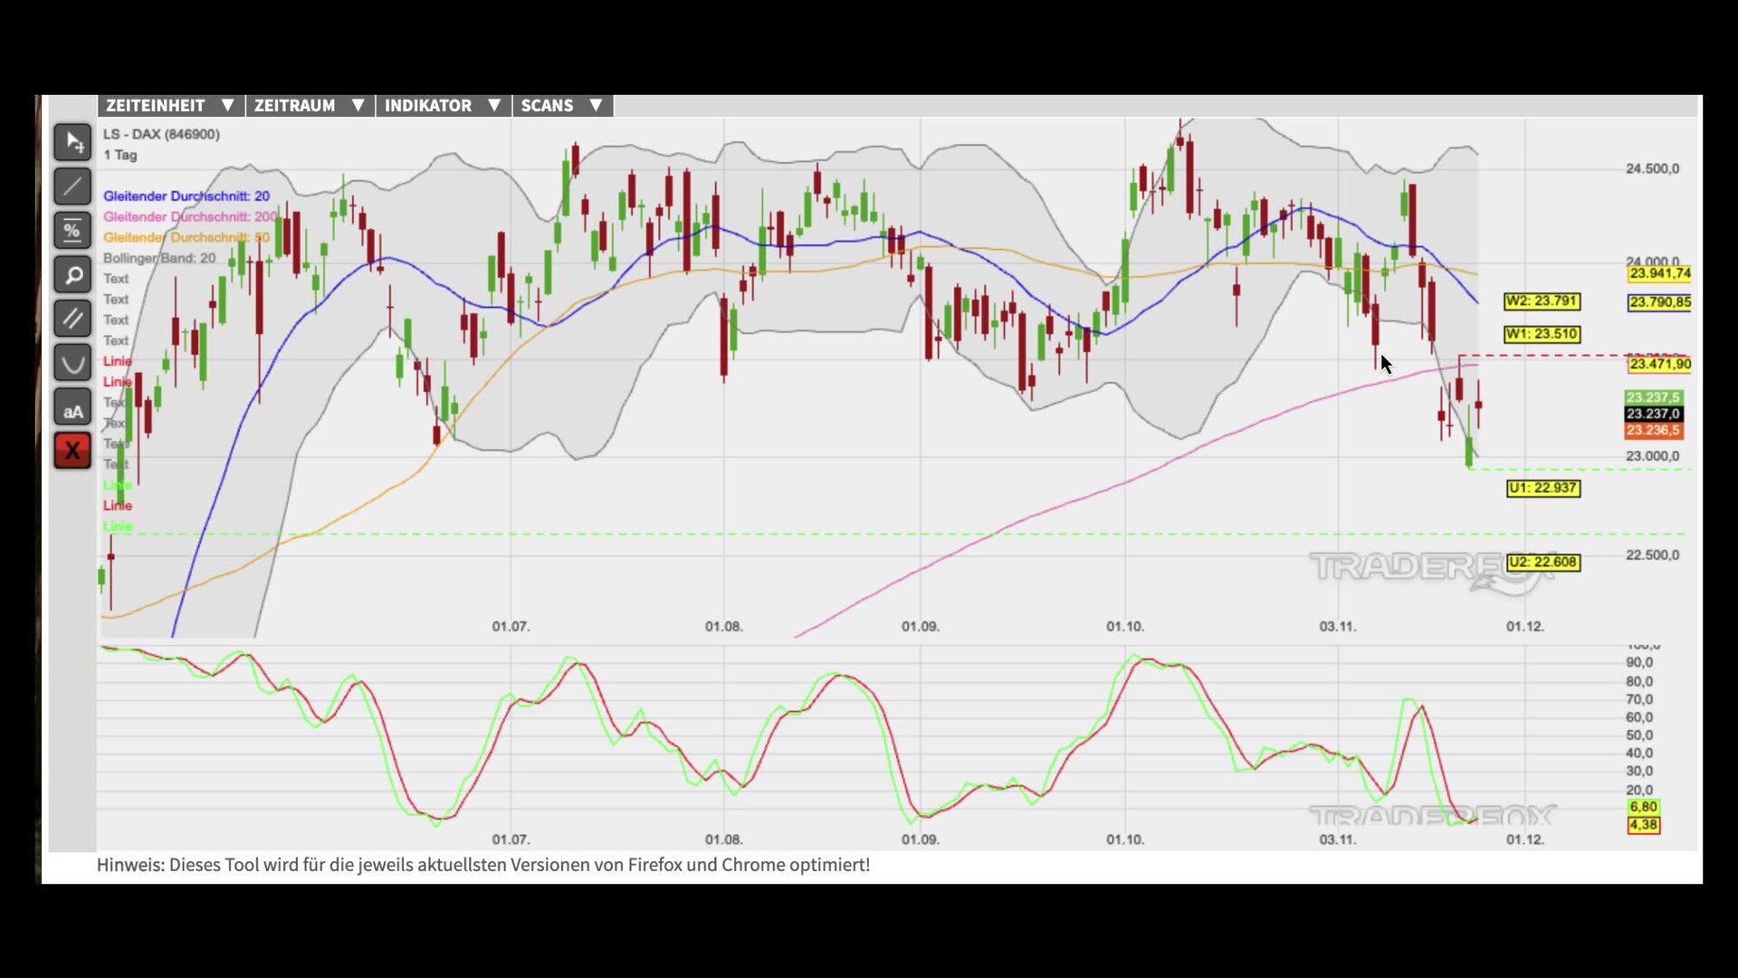Click the blue Gleitender Durchschnitt: 20 label

click(x=186, y=196)
